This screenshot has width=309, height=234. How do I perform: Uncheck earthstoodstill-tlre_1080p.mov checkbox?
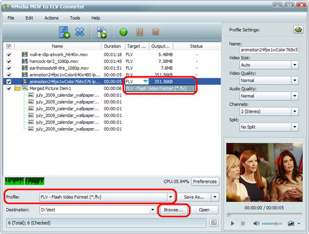tap(9, 68)
